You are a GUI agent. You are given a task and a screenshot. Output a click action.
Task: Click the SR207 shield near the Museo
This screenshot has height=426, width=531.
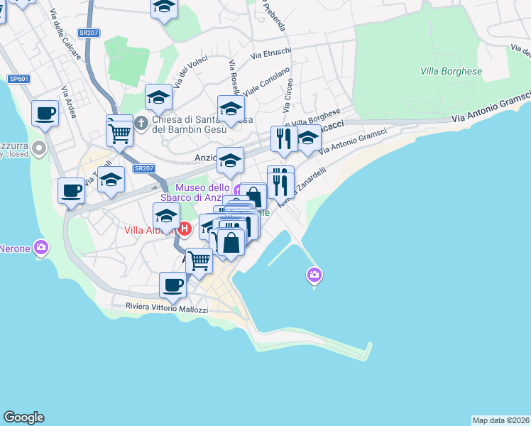144,168
